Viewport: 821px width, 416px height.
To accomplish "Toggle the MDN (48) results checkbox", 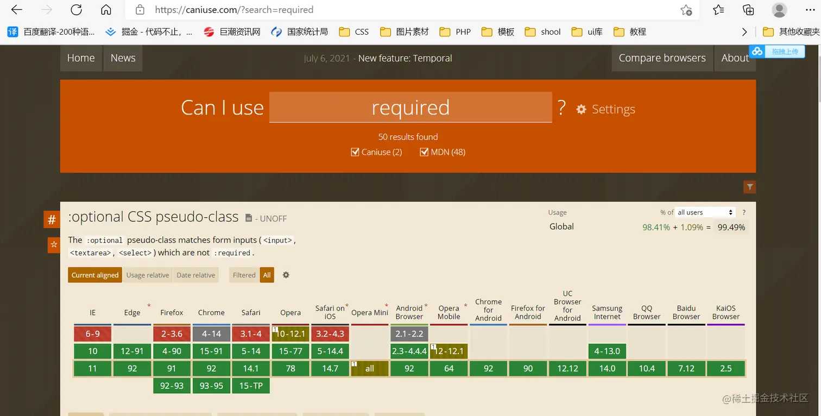I will pyautogui.click(x=424, y=152).
